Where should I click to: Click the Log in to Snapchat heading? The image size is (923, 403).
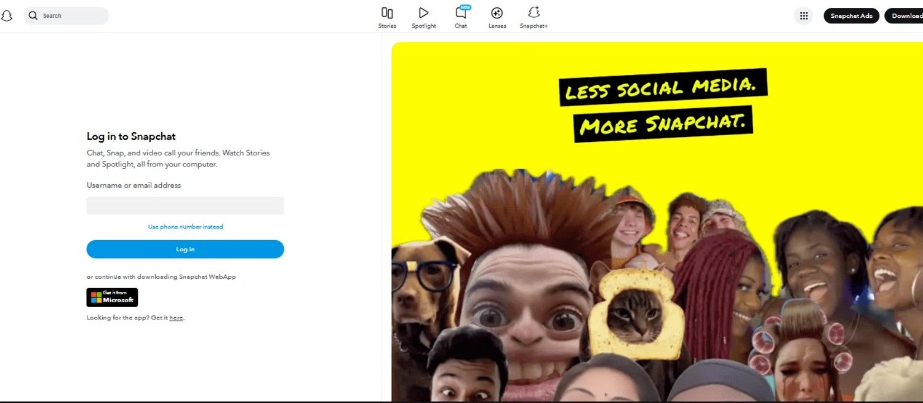pos(131,136)
